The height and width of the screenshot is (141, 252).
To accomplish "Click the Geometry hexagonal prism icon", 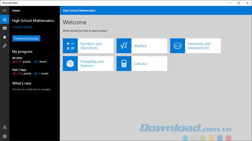I will 178,46.
